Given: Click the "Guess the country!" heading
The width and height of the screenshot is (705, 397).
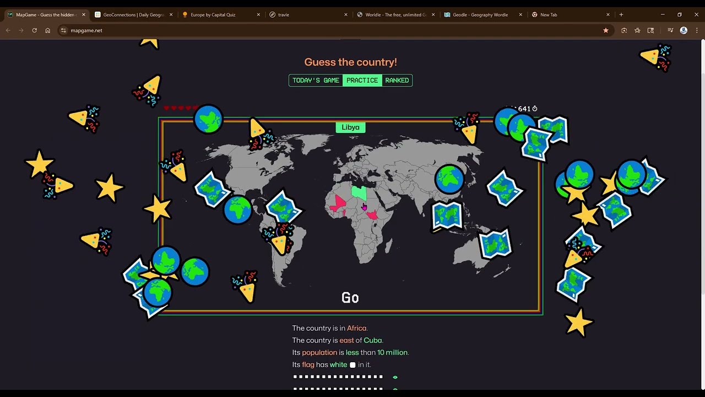Looking at the screenshot, I should [350, 62].
